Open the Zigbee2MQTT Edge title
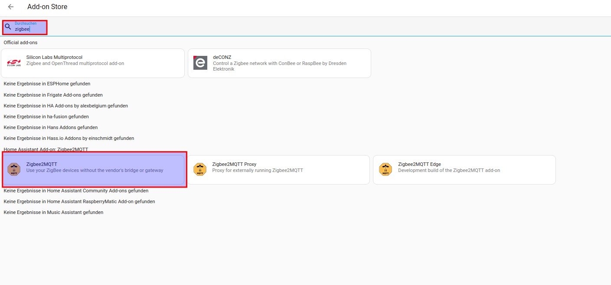This screenshot has height=285, width=611. pyautogui.click(x=419, y=164)
